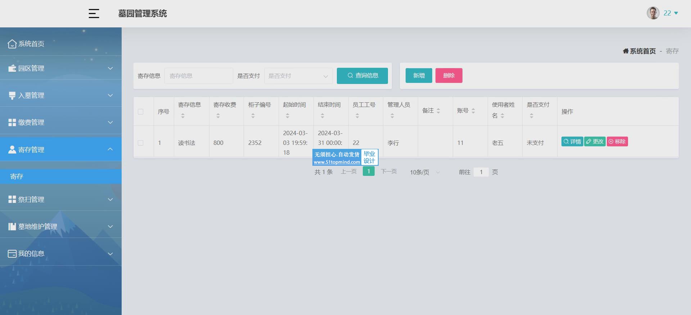Click the home icon beside 系统首页 in sidebar
This screenshot has width=691, height=315.
[x=12, y=44]
